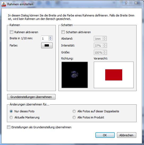
Task: Select the Aktuelle Markierung option
Action: point(11,117)
